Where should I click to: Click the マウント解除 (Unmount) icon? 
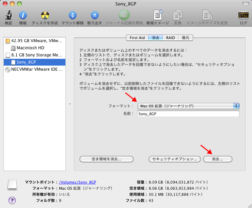pos(73,15)
